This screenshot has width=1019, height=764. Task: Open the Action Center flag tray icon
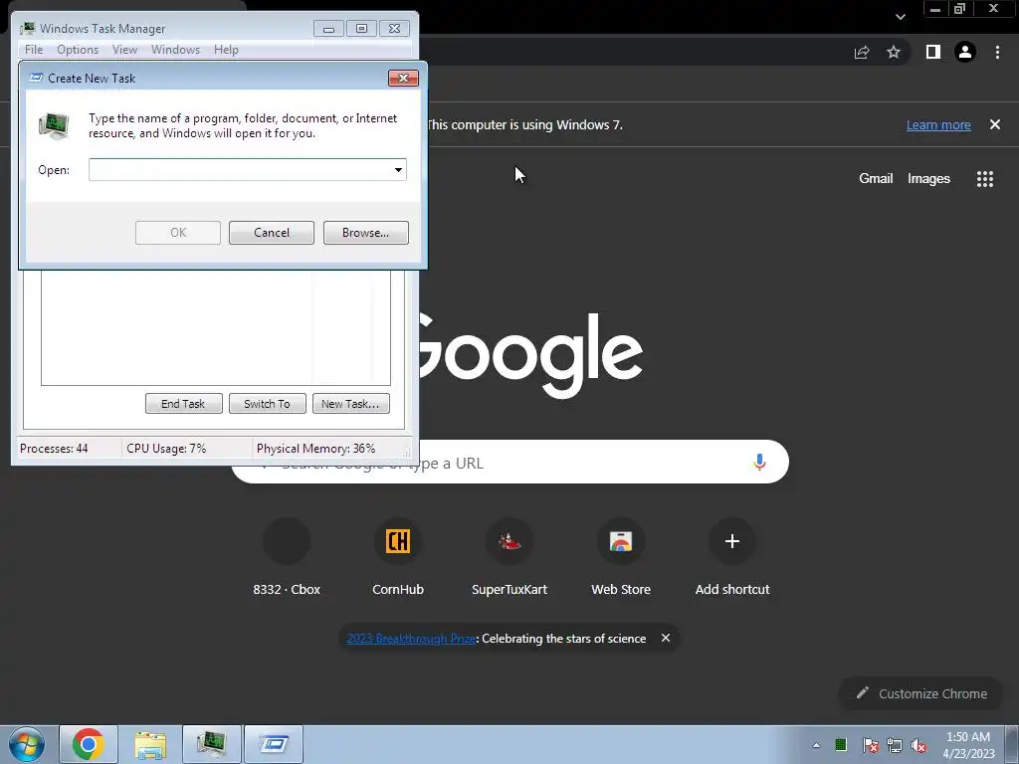(870, 745)
